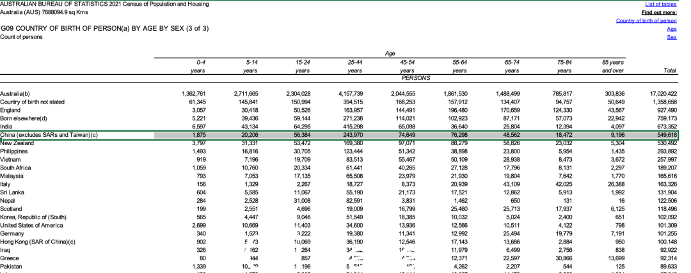
Task: Select Greece 85 years and over value 13,699
Action: [616, 258]
